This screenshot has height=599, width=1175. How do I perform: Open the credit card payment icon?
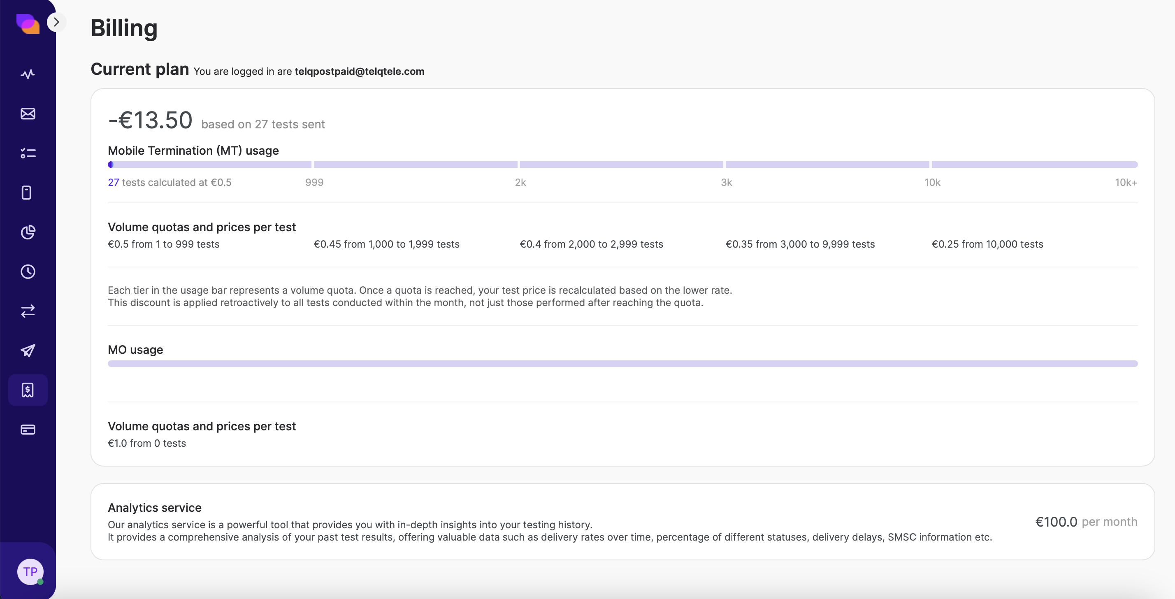coord(28,430)
